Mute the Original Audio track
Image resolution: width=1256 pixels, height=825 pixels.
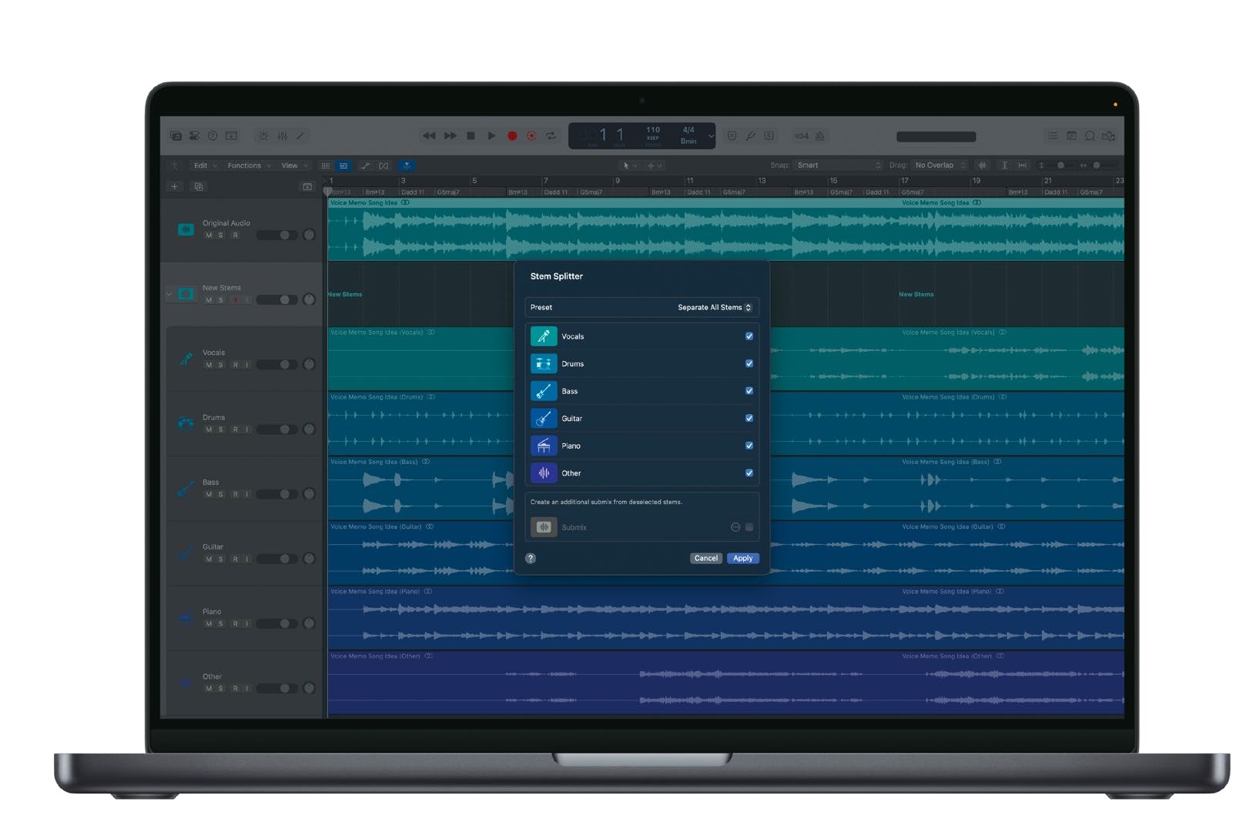[209, 235]
